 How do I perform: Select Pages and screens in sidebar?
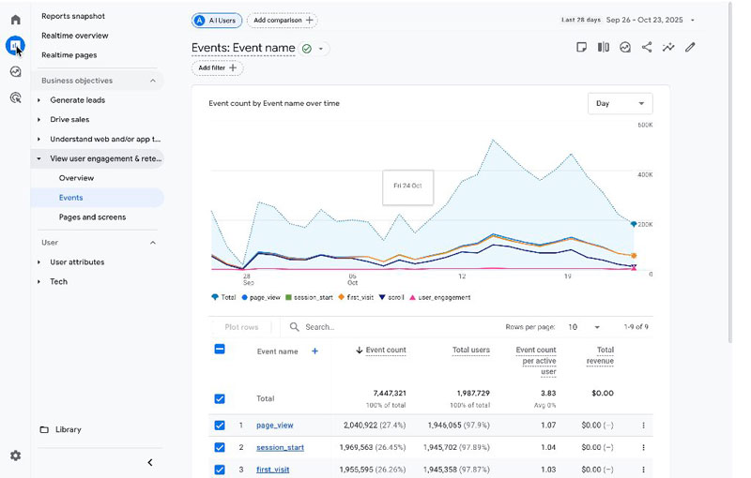tap(92, 217)
